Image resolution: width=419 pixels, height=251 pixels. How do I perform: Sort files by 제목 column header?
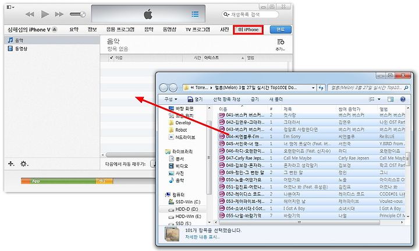tap(310, 109)
